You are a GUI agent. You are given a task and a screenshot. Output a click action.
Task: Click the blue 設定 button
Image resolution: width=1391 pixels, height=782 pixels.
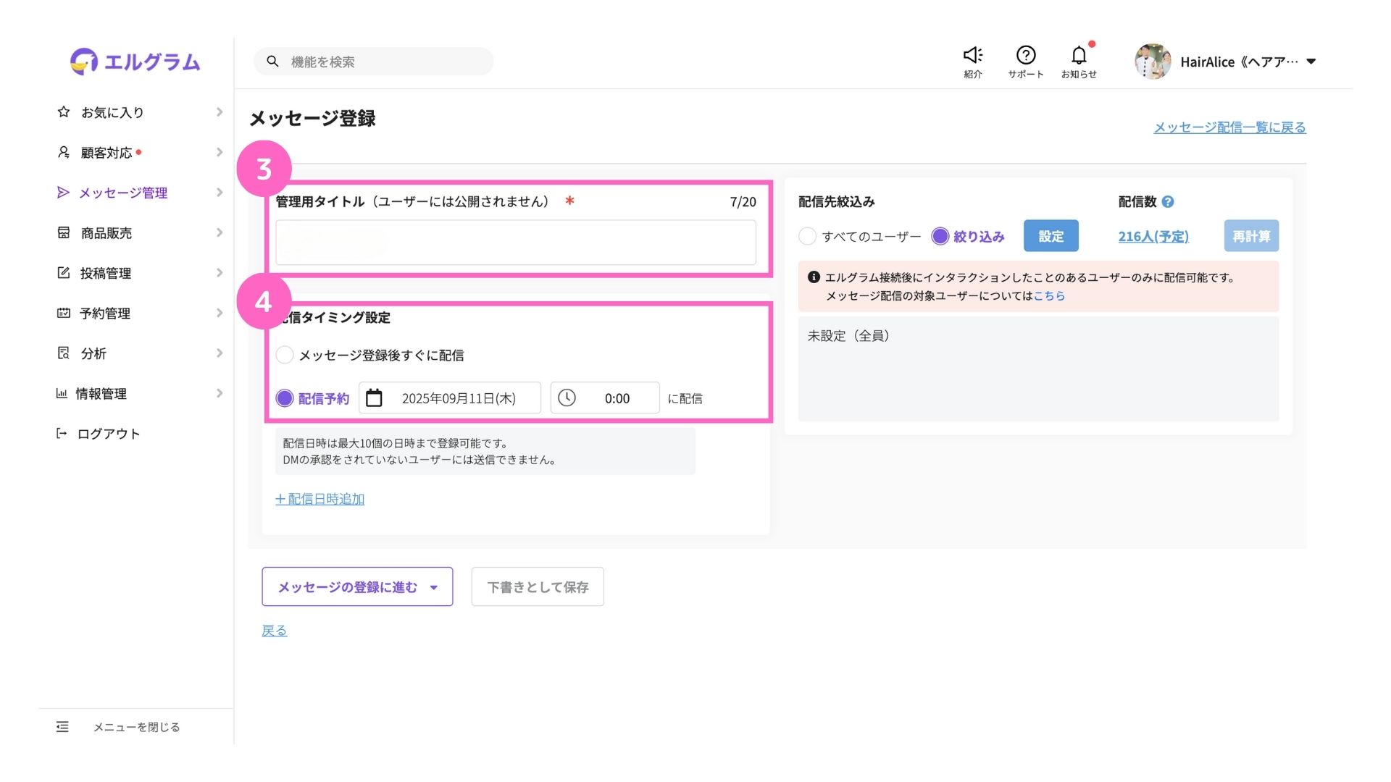[1050, 236]
